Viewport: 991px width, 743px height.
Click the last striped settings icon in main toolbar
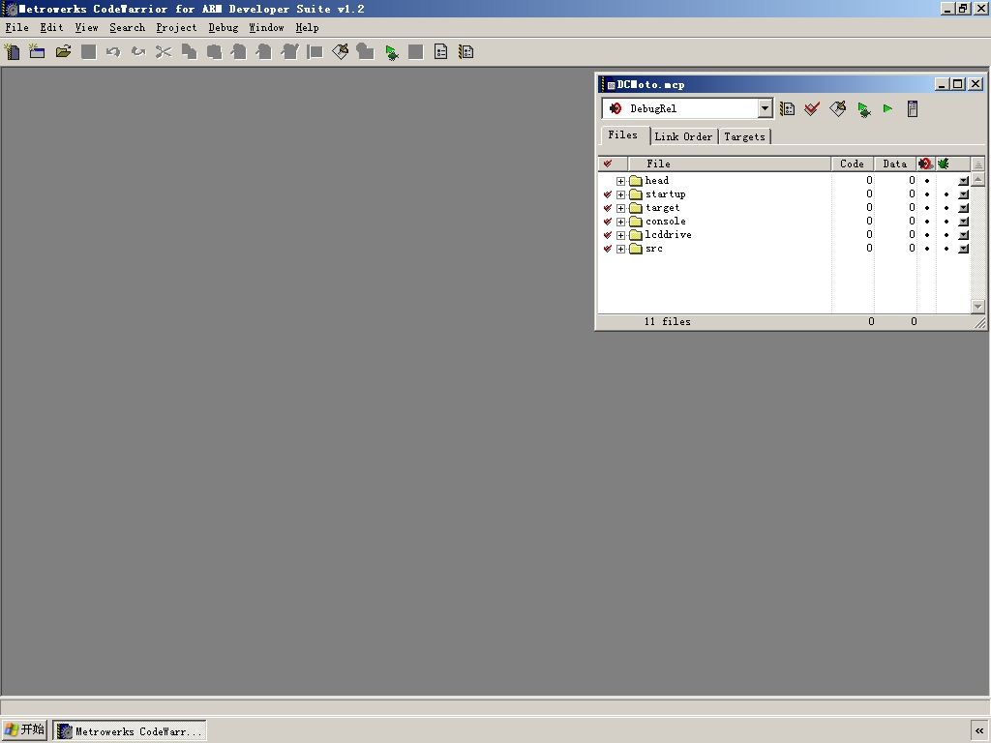[466, 52]
